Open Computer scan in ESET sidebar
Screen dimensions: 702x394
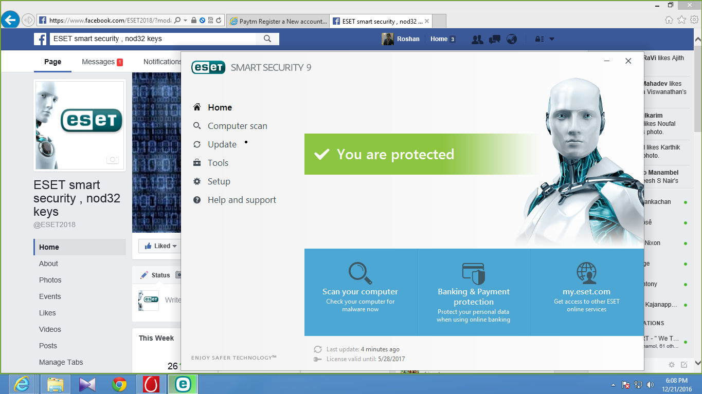pos(237,126)
